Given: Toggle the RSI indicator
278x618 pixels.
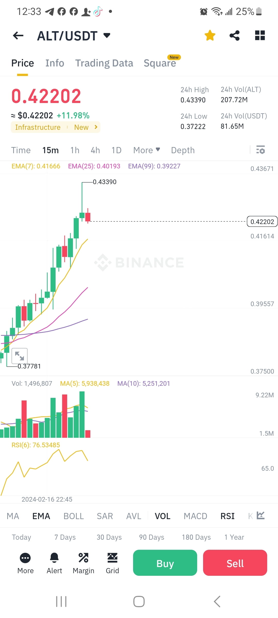Looking at the screenshot, I should coord(227,516).
